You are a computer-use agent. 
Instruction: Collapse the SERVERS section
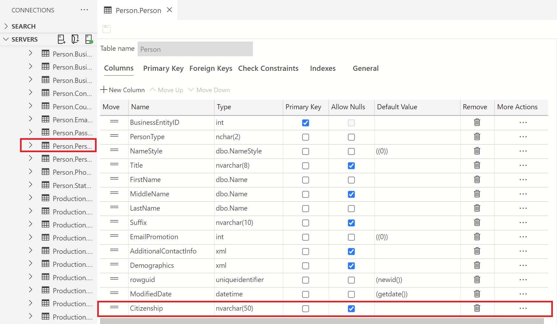[x=6, y=39]
